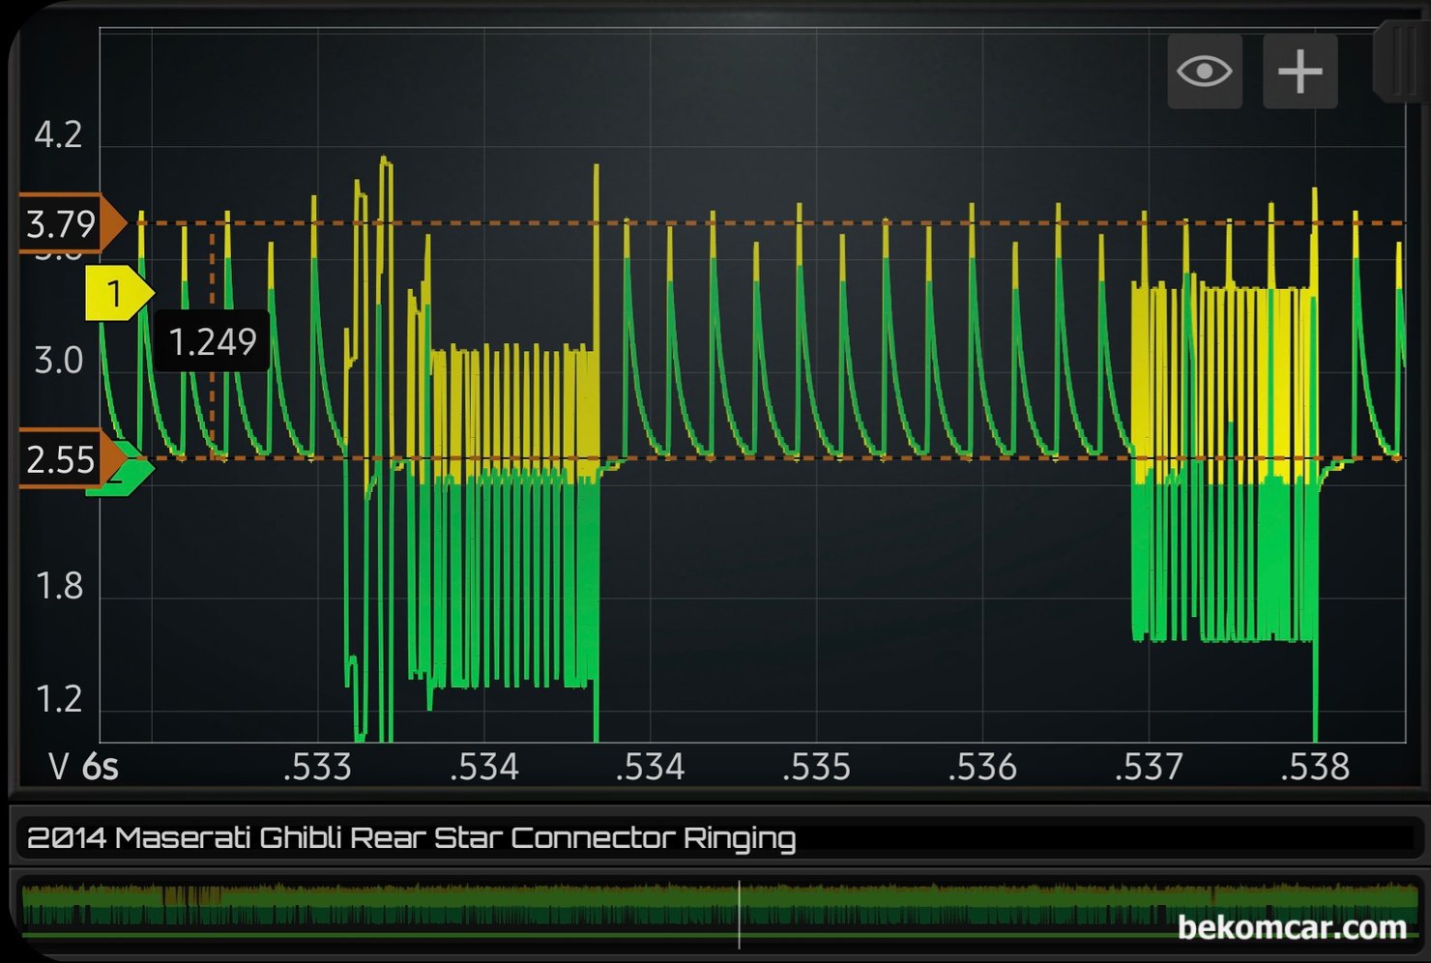Click the white playhead in overview strip

[x=739, y=913]
